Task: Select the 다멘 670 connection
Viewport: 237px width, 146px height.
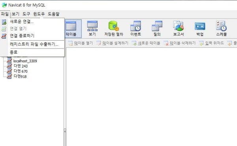Action: click(21, 71)
